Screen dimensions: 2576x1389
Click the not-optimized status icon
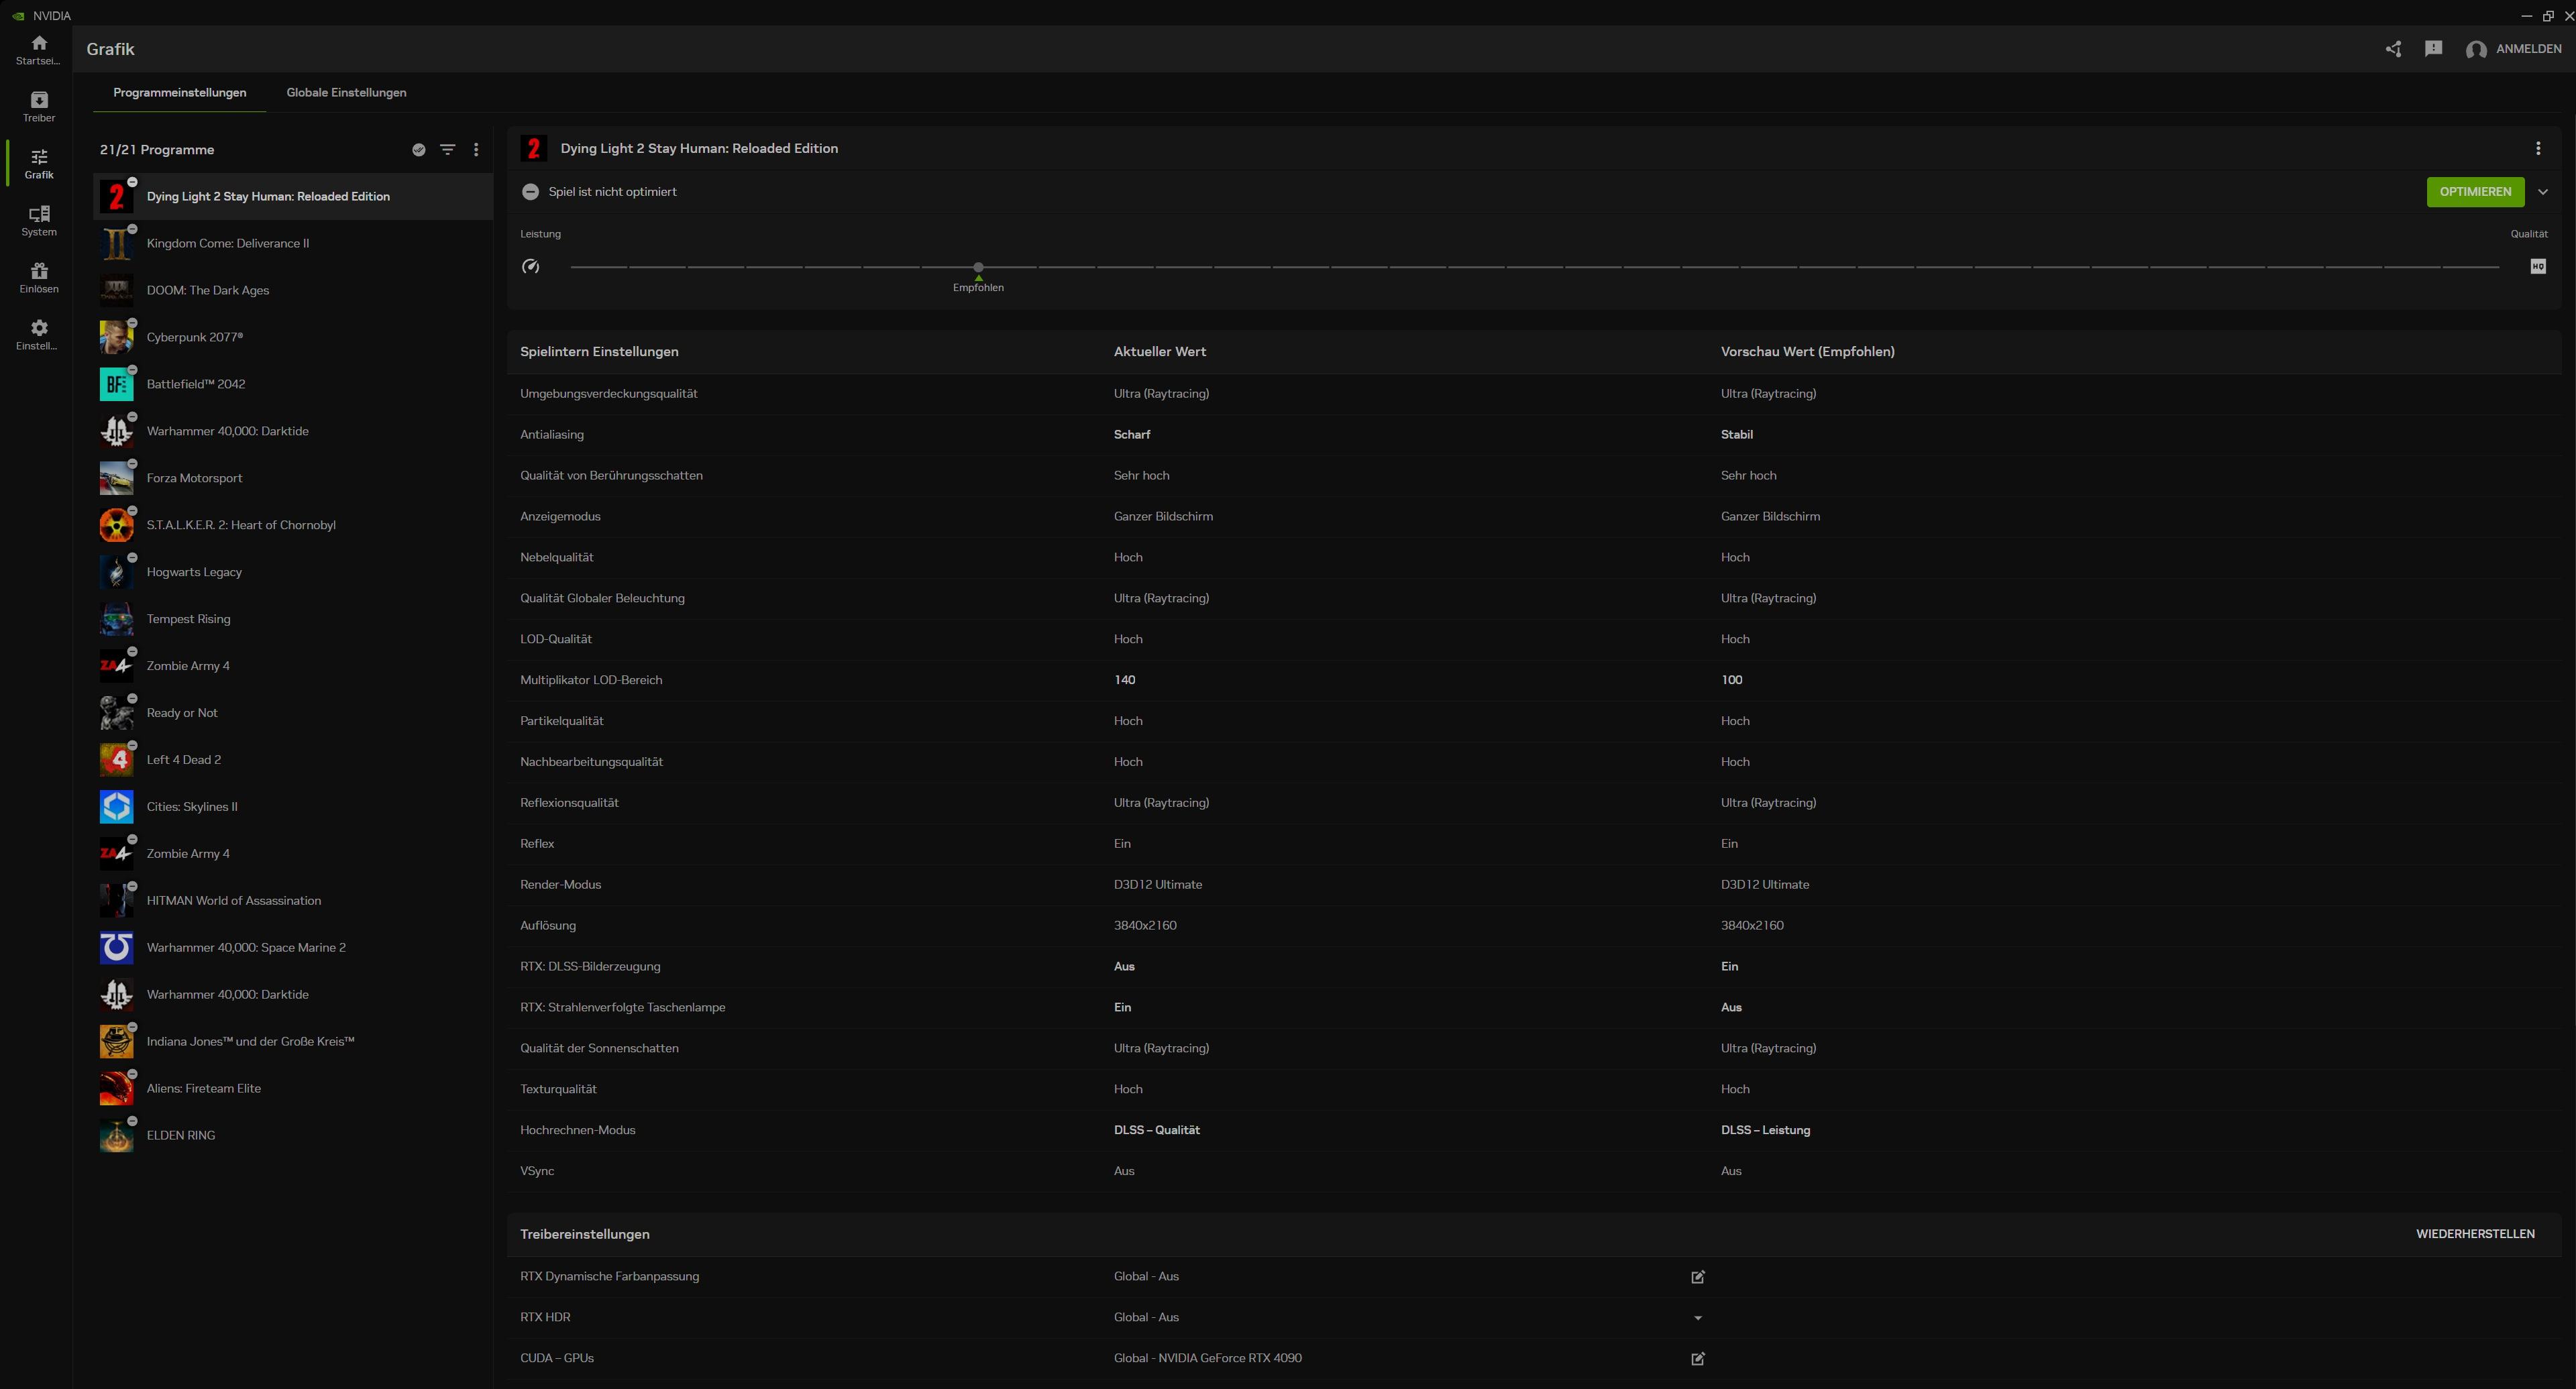click(531, 192)
